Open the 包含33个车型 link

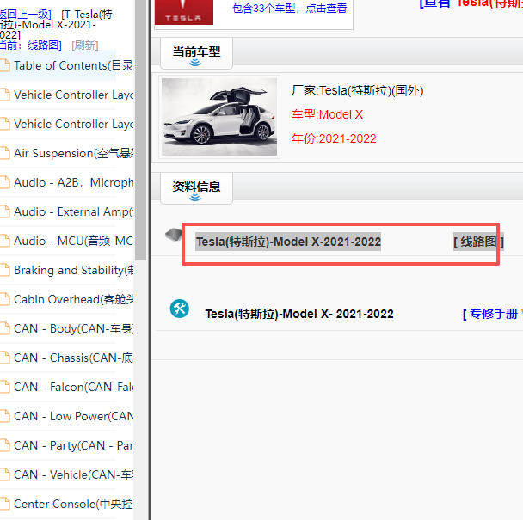[x=290, y=8]
